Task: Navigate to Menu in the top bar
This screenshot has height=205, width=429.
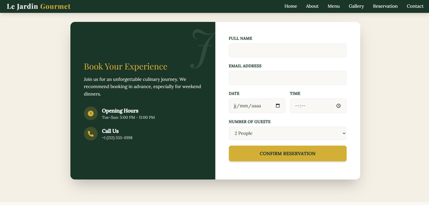Action: coord(334,6)
